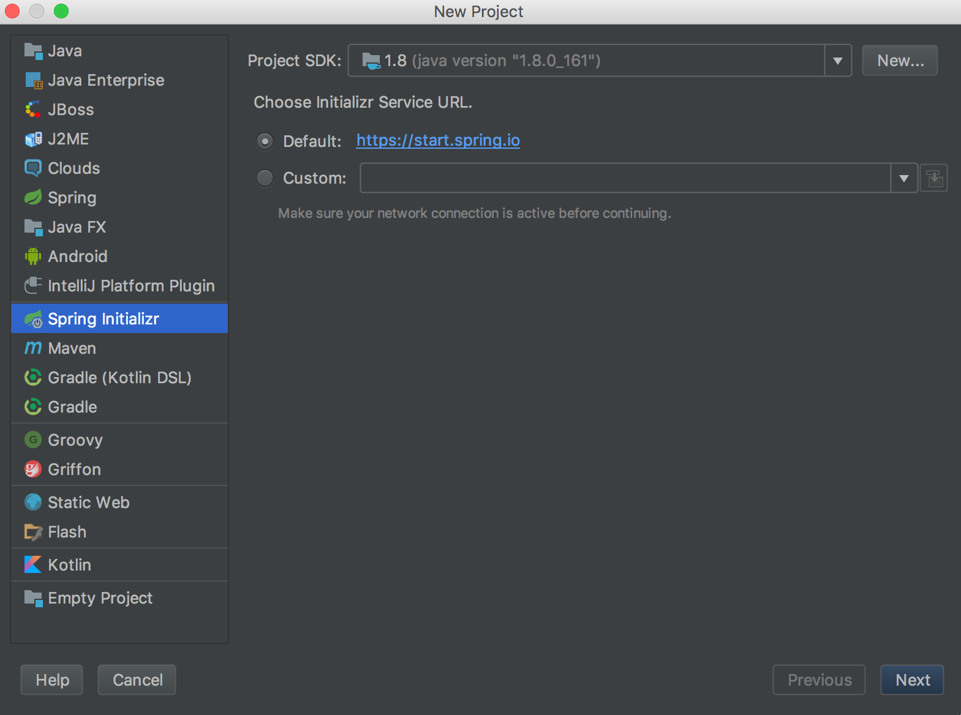The image size is (961, 715).
Task: Click the Maven m icon
Action: point(33,348)
